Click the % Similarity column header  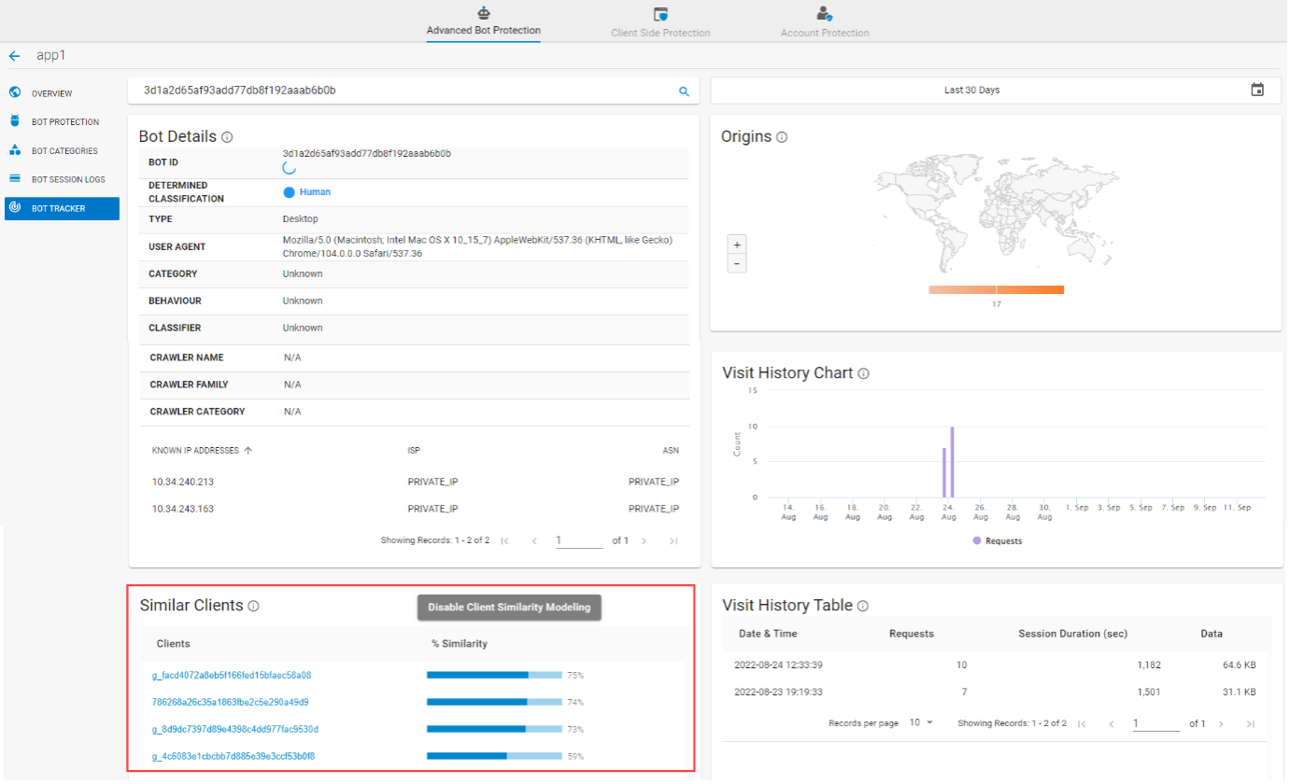(x=459, y=644)
